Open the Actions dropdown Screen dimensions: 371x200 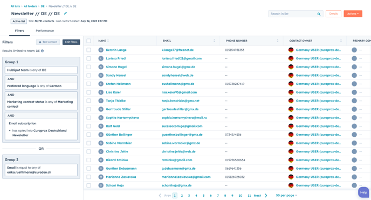coord(353,14)
